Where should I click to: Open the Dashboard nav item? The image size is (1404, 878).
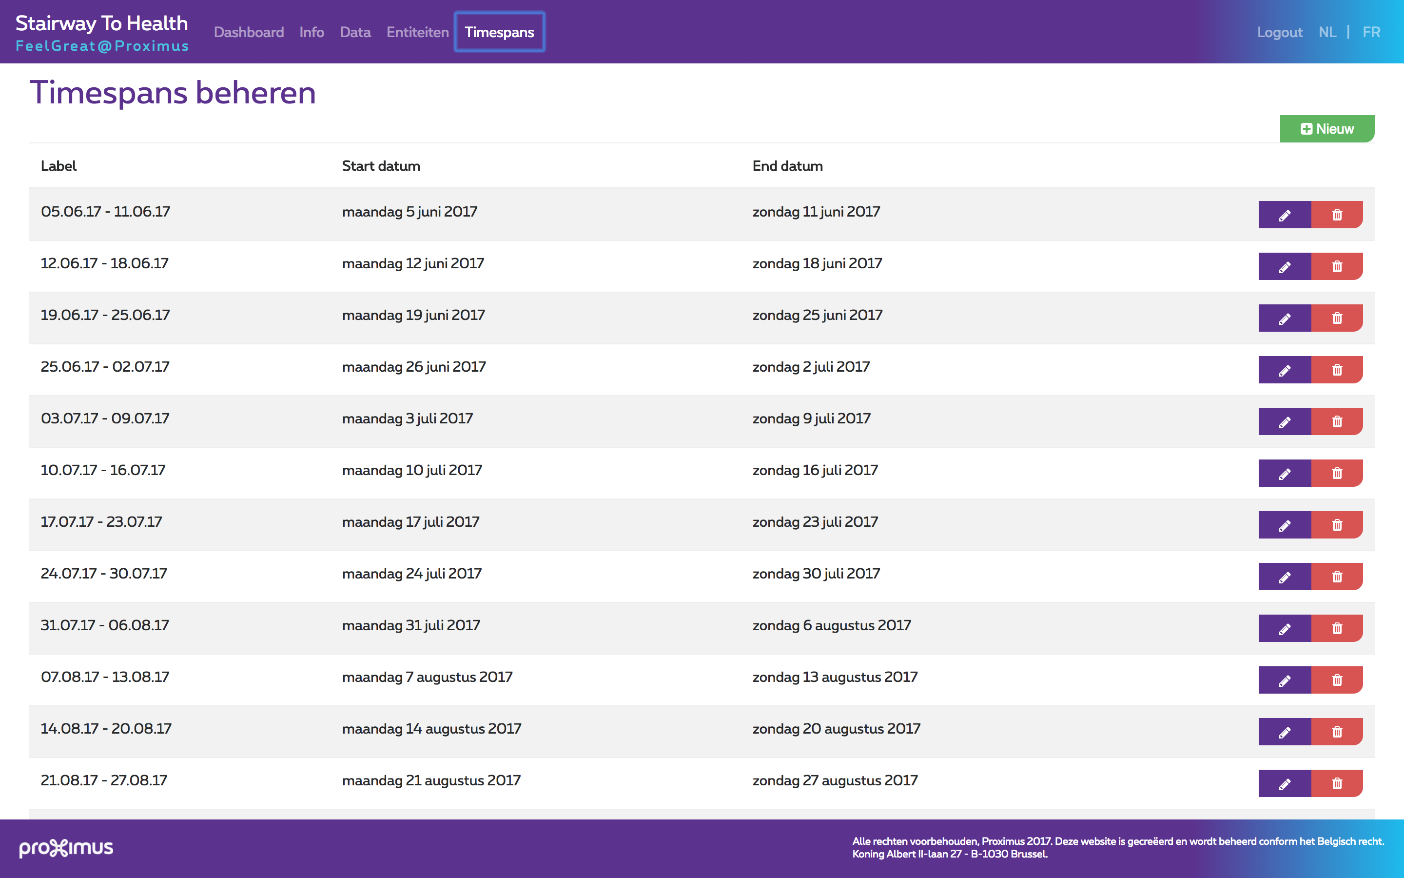pos(249,32)
